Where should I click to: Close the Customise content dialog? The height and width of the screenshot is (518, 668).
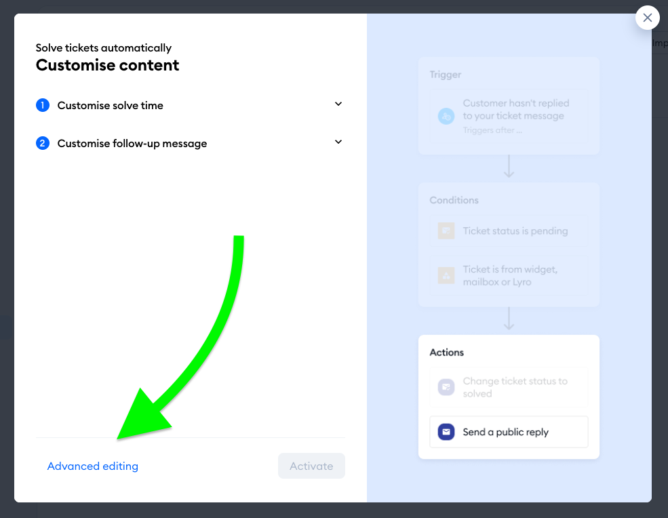[647, 18]
